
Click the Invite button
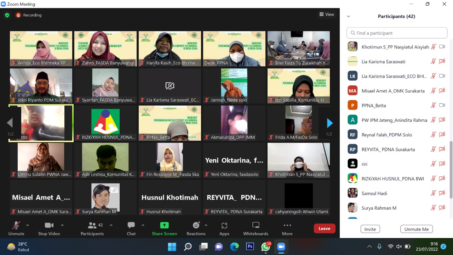(x=370, y=229)
